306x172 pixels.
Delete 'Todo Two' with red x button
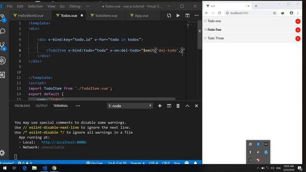point(298,30)
